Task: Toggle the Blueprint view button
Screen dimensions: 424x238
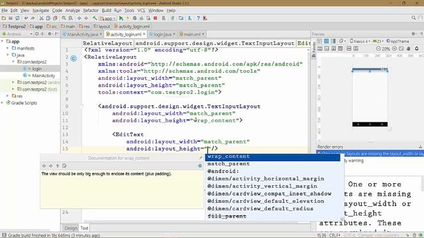Action: 327,41
